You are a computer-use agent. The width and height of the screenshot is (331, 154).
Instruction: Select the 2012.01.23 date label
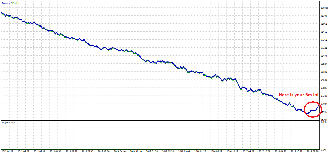click(x=8, y=152)
